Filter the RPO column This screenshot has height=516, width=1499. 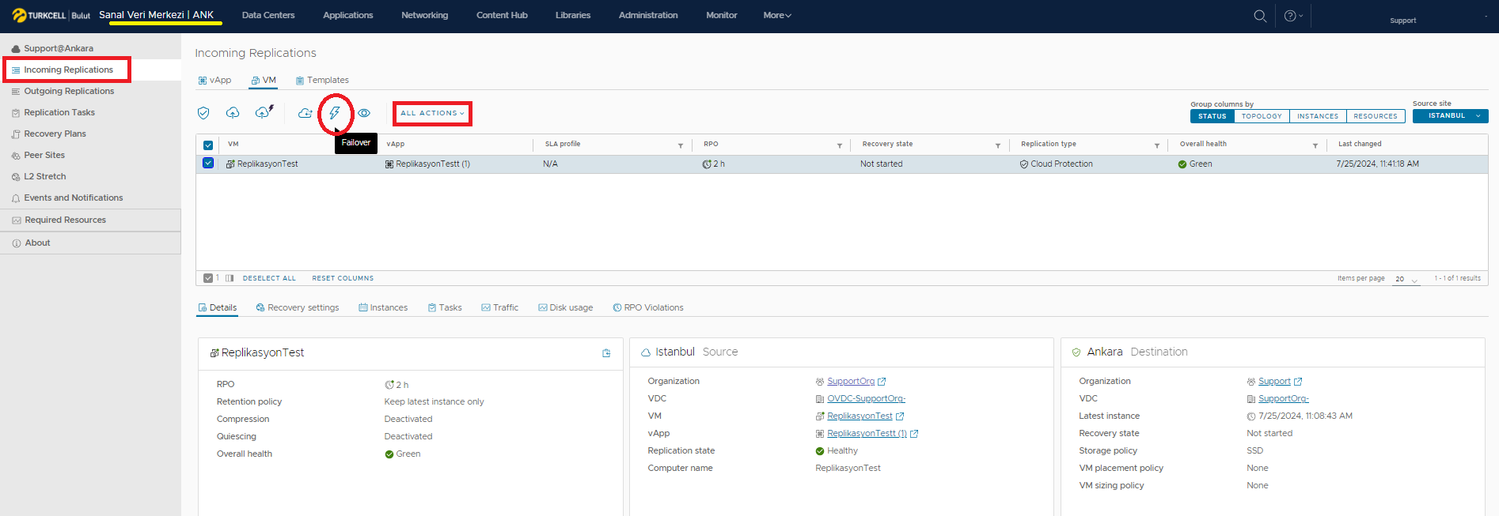[840, 145]
